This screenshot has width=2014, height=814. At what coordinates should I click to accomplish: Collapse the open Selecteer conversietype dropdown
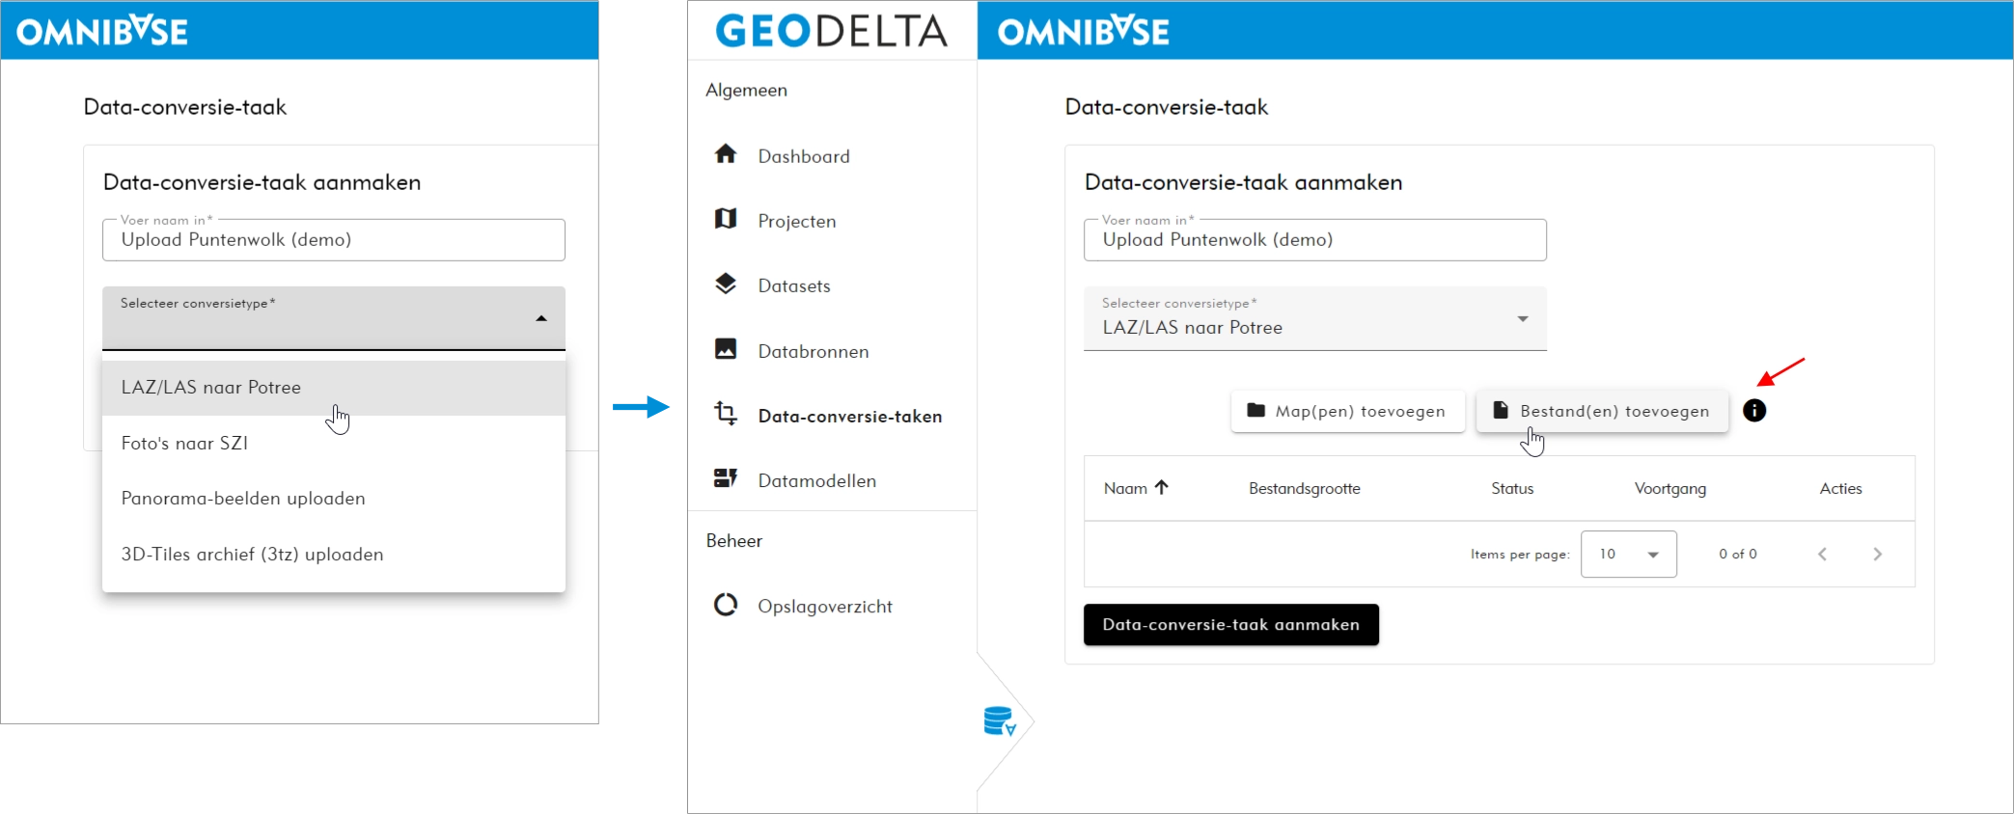[541, 318]
